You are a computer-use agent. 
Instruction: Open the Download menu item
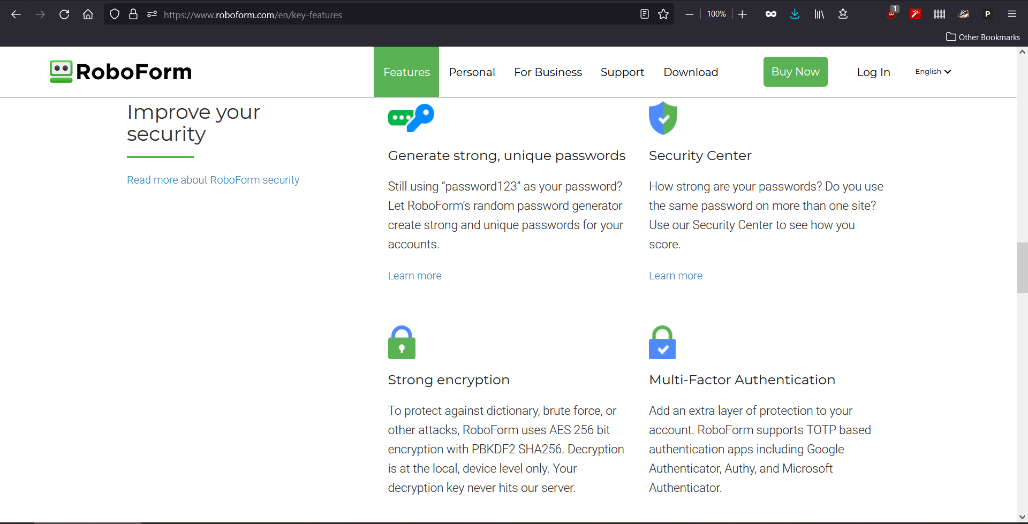pos(691,72)
